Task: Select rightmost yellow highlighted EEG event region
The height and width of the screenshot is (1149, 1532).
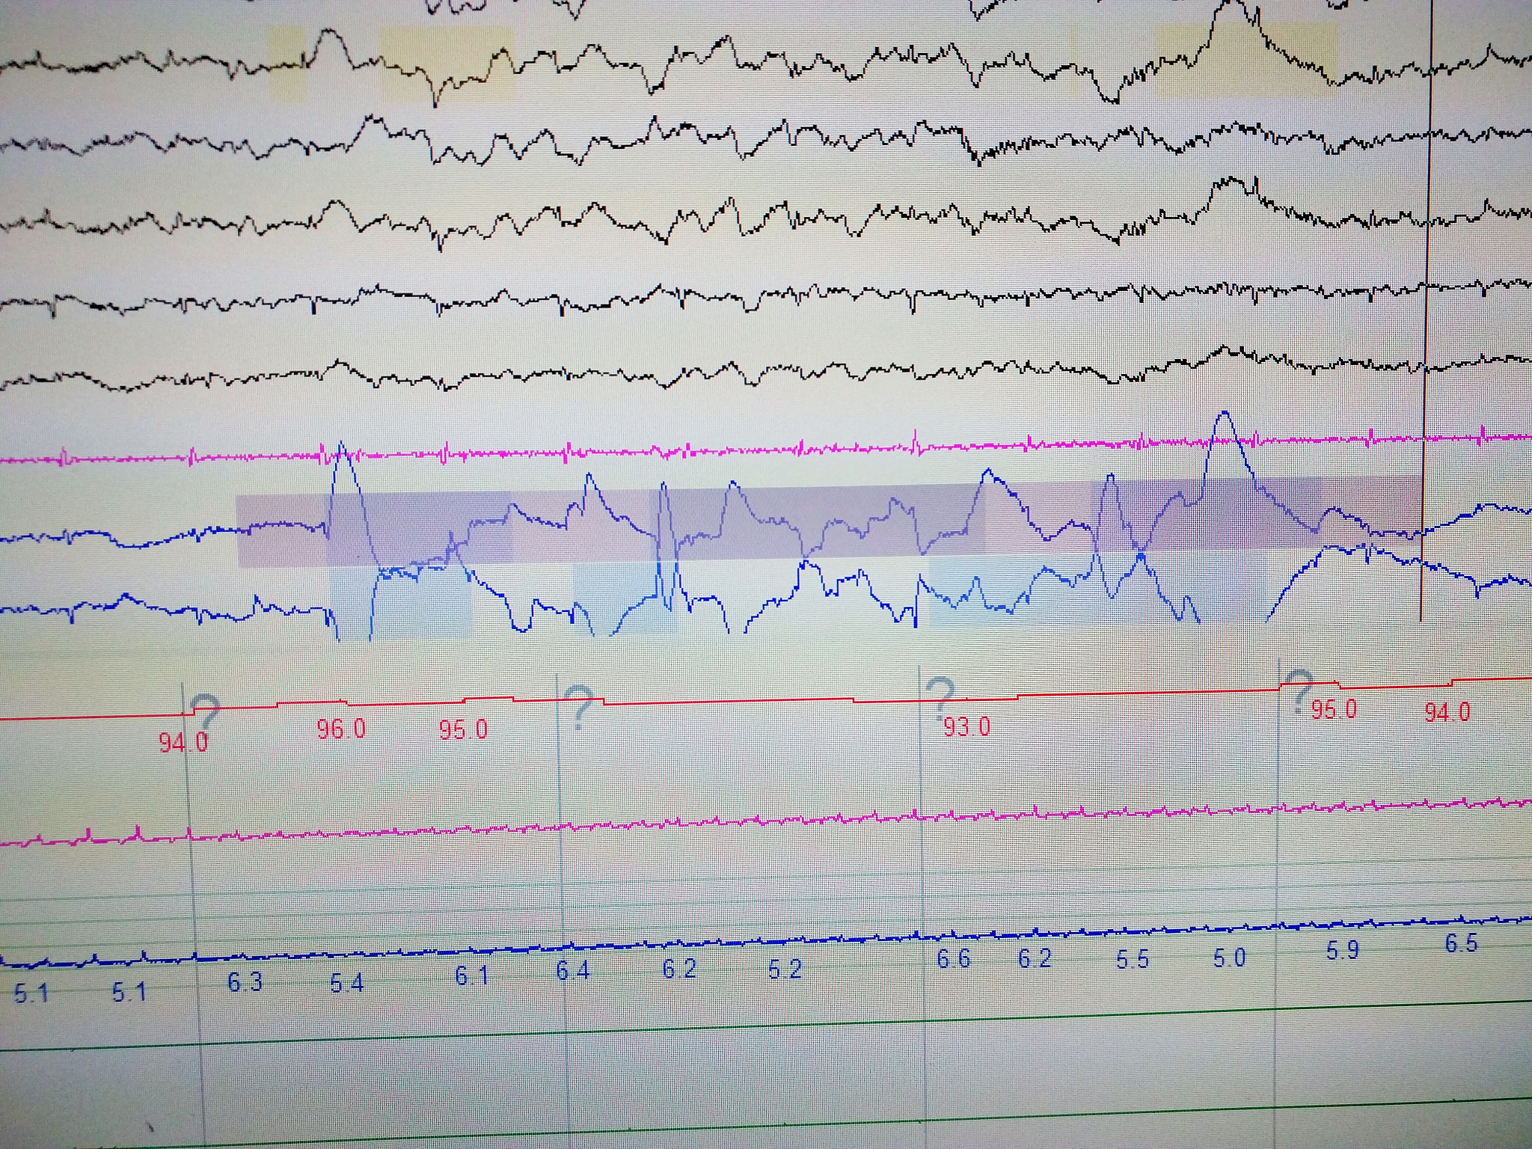Action: coord(1245,61)
